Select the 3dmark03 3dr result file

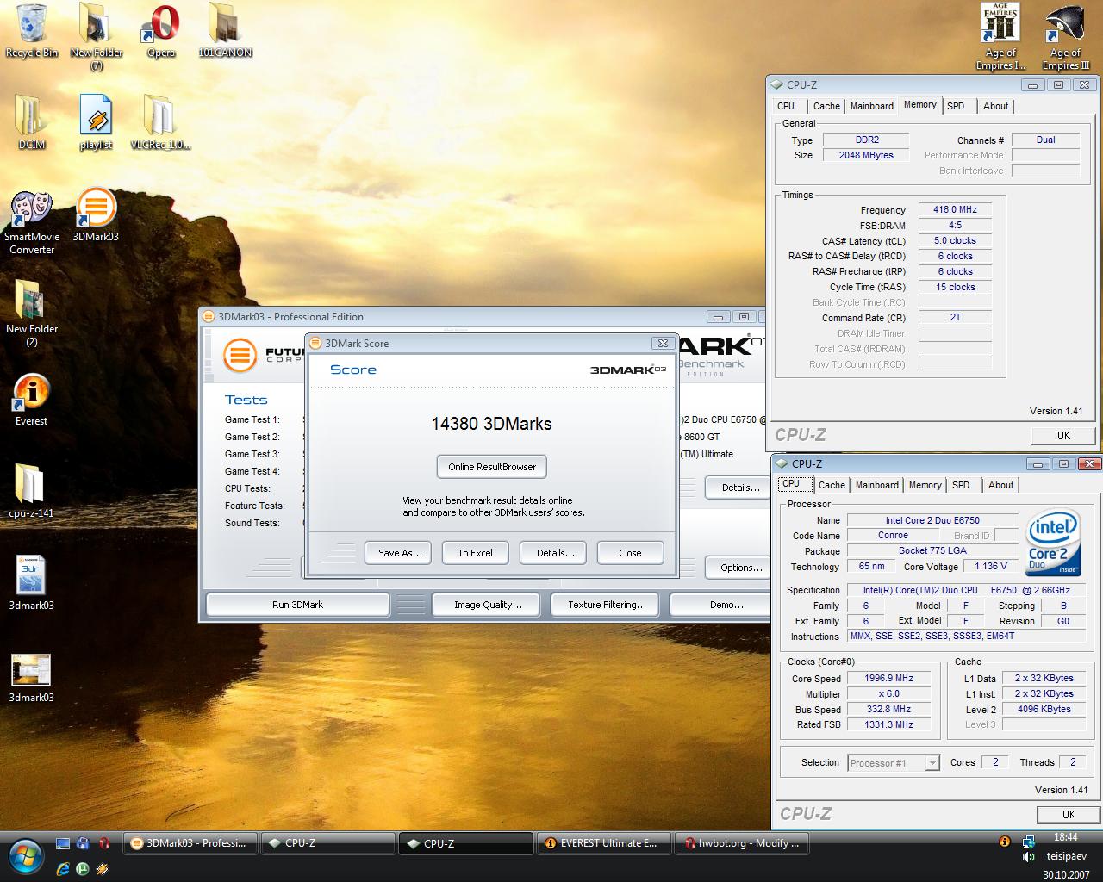[x=31, y=583]
